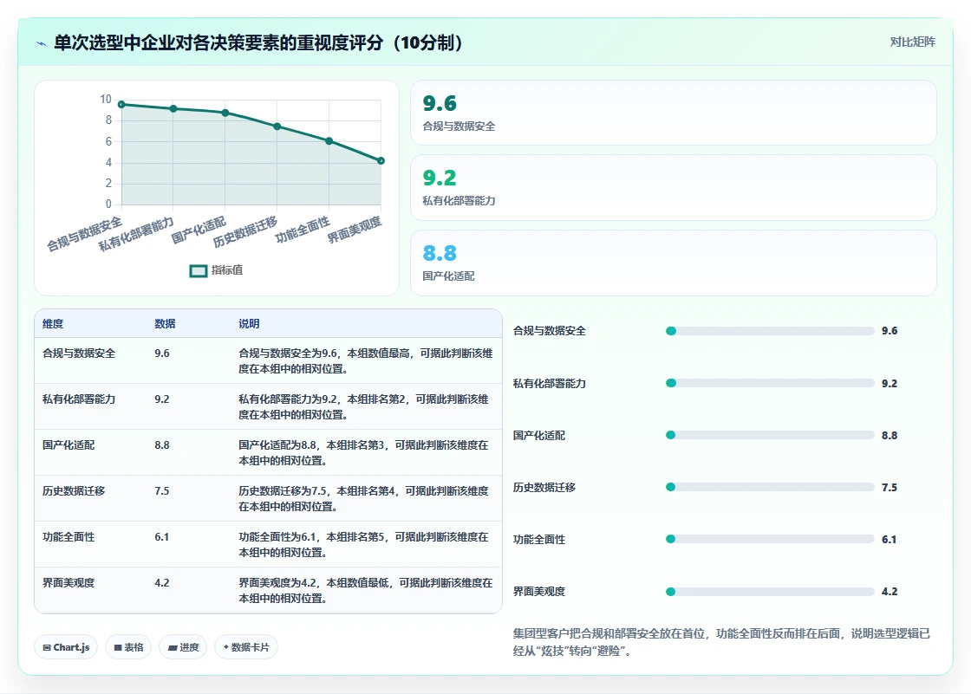Click the 对比矩阵 label in header

(912, 42)
